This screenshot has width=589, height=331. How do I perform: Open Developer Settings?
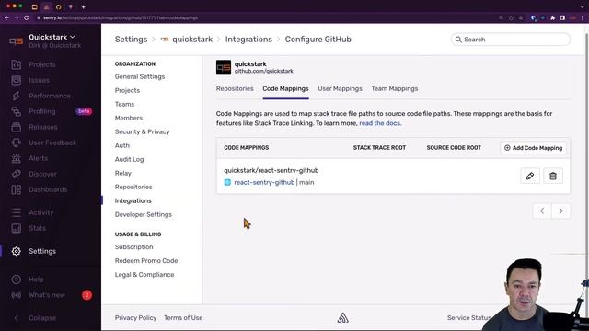pyautogui.click(x=144, y=214)
